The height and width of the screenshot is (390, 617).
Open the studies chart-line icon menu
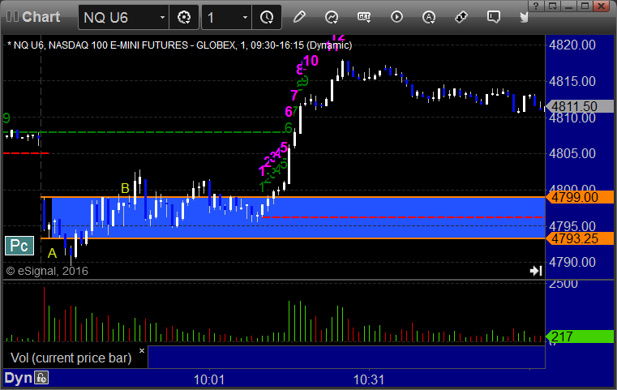[332, 17]
